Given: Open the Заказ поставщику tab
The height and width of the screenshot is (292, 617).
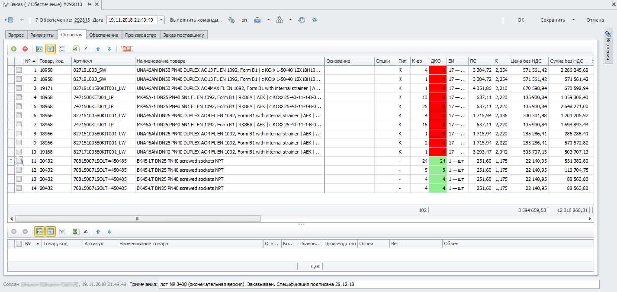Looking at the screenshot, I should [x=183, y=35].
